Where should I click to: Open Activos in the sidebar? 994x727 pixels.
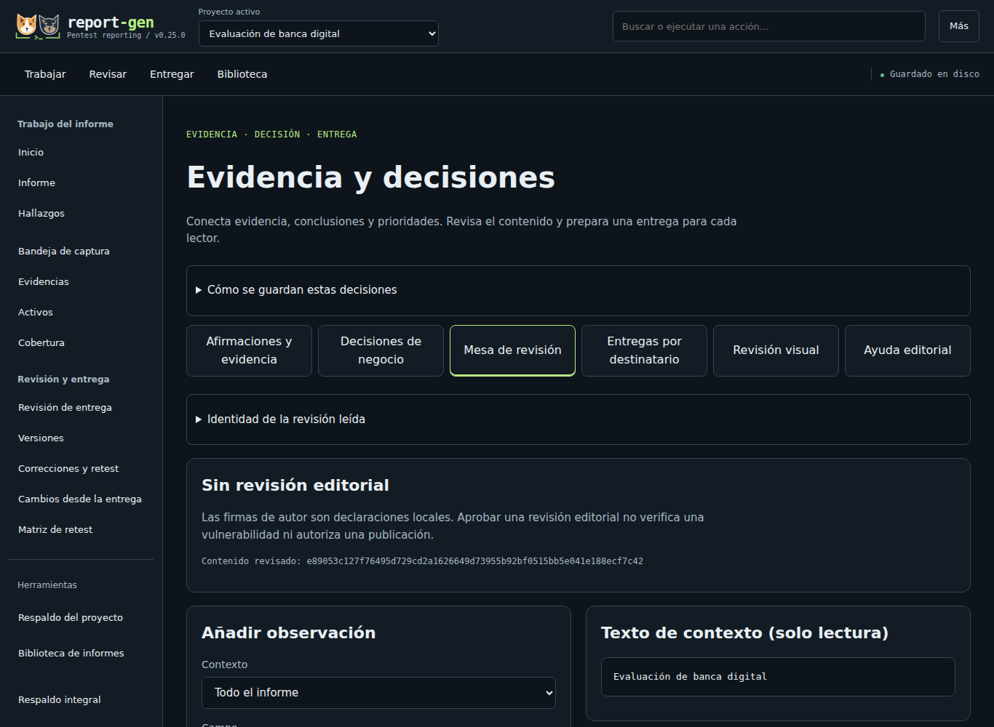tap(36, 312)
